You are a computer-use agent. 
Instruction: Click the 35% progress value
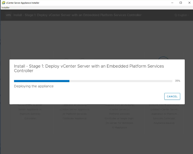178,81
